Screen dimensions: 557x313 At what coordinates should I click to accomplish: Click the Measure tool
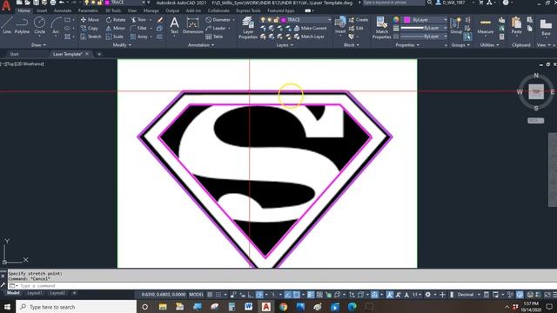(x=486, y=26)
